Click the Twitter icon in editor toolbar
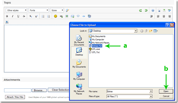 tap(7, 22)
